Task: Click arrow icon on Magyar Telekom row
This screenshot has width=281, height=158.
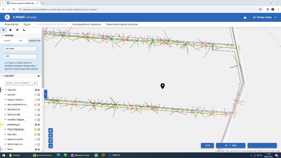Action: [35, 100]
